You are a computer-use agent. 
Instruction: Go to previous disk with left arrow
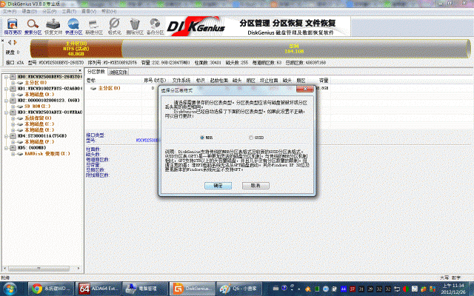10,42
